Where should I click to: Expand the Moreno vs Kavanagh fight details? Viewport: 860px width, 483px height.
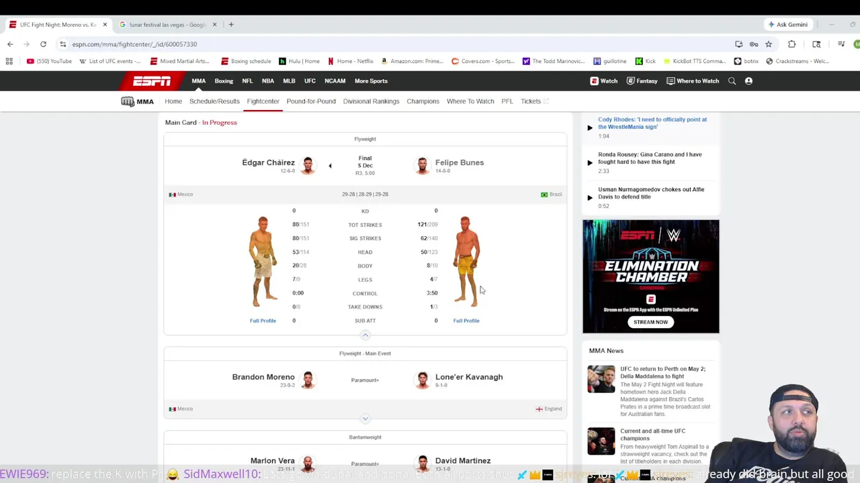(x=365, y=419)
